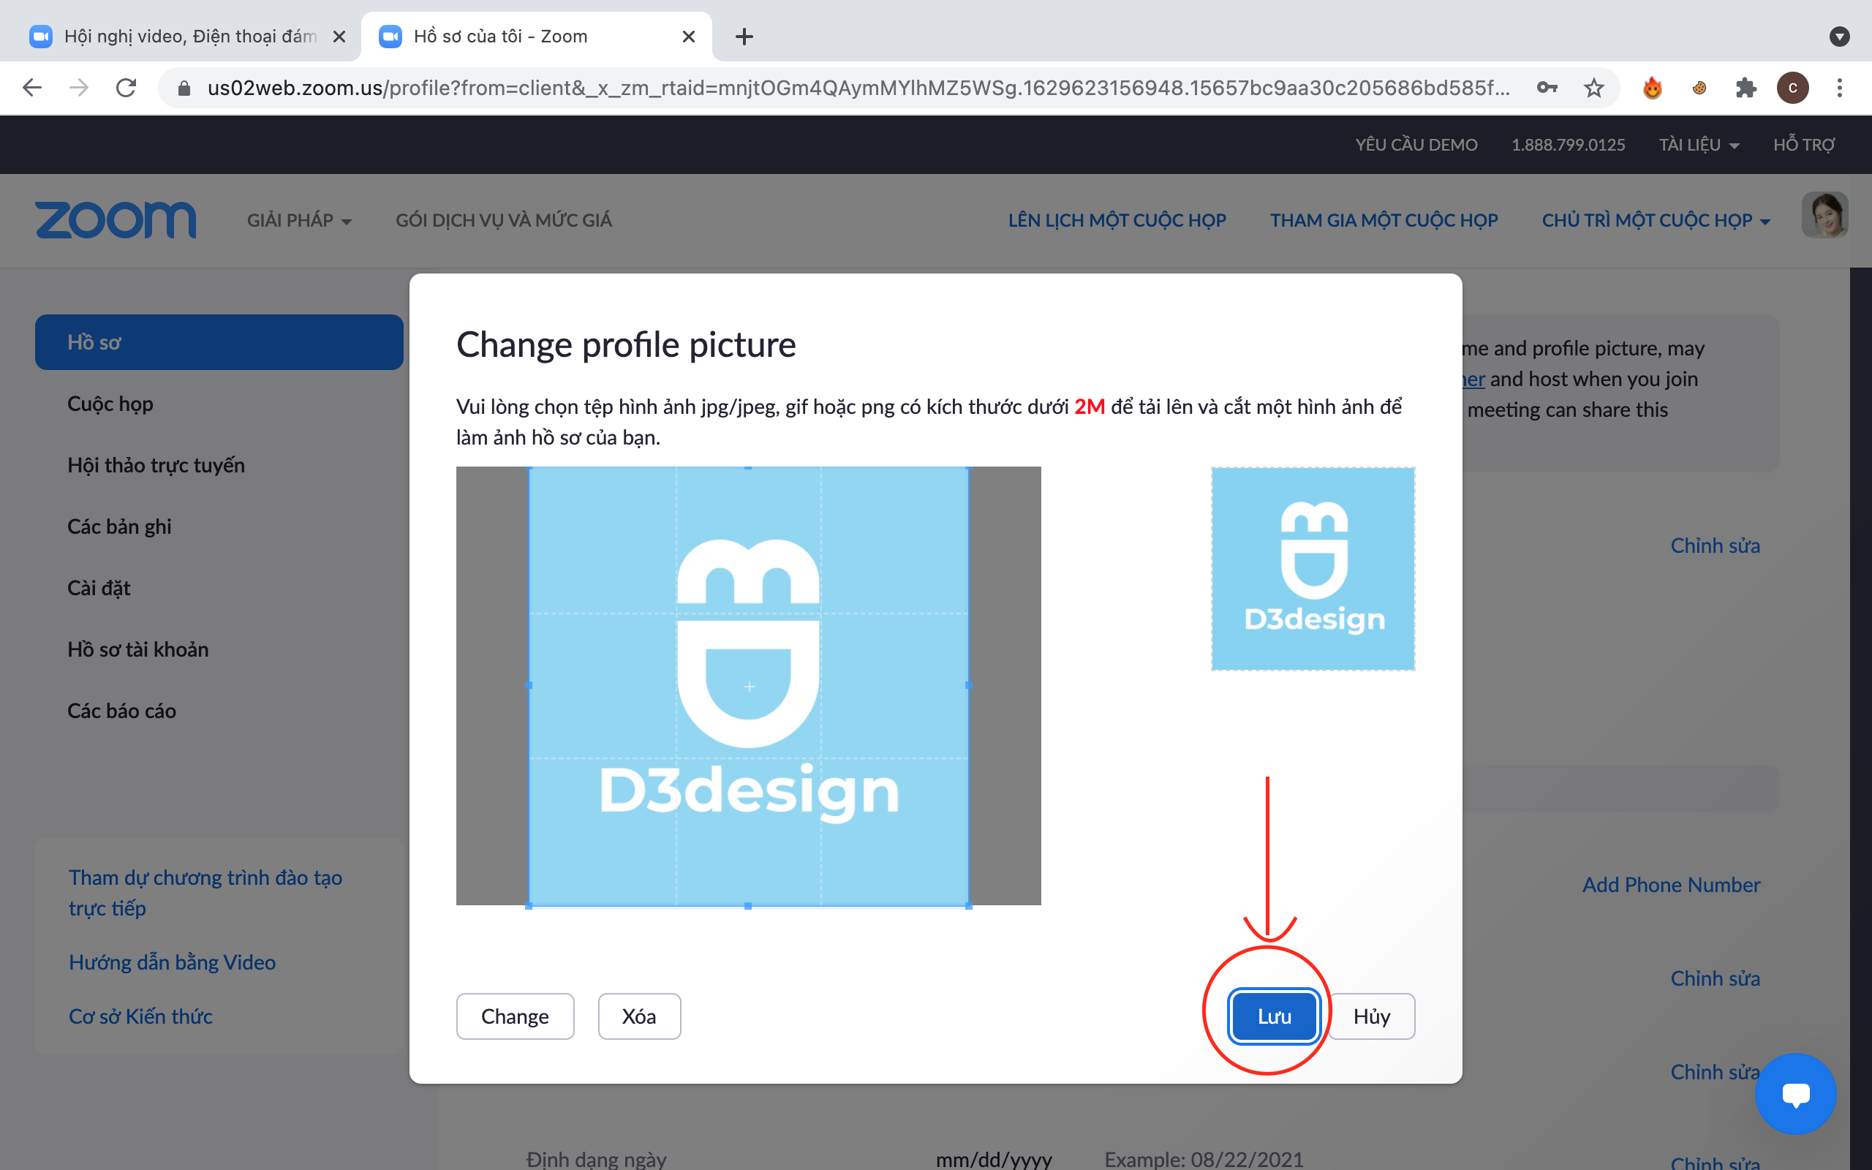Click the Zoom logo
This screenshot has width=1872, height=1170.
click(116, 220)
